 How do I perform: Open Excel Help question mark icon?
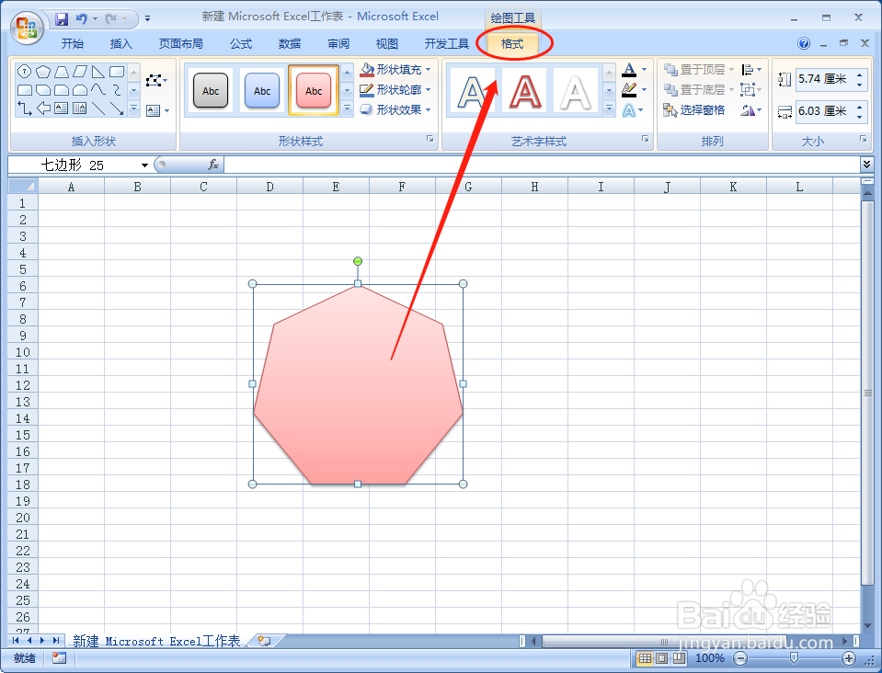[x=804, y=43]
